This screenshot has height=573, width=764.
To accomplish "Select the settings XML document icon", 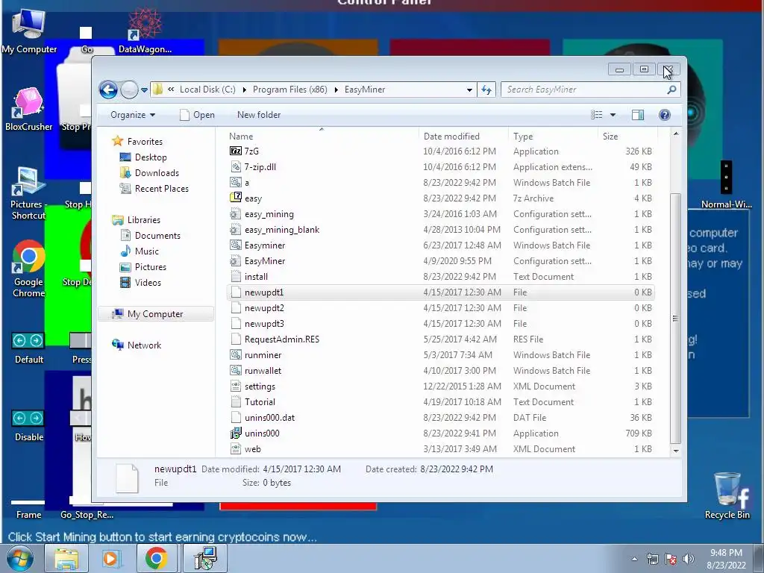I will 236,386.
